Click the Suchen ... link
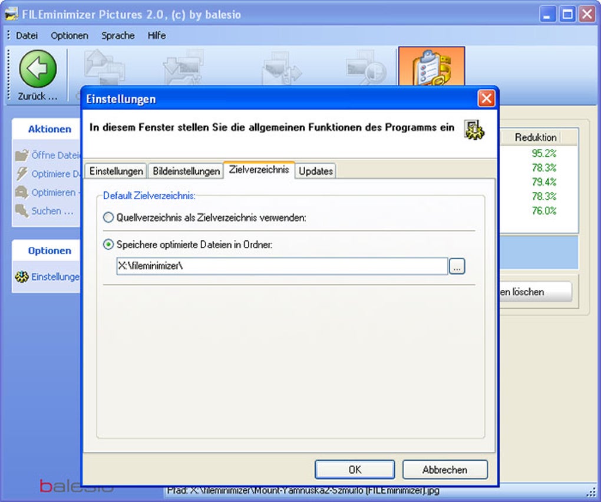The width and height of the screenshot is (601, 502). (52, 211)
